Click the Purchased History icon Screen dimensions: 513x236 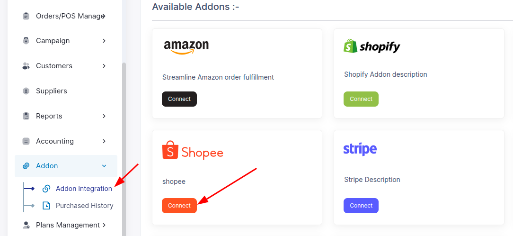(46, 206)
